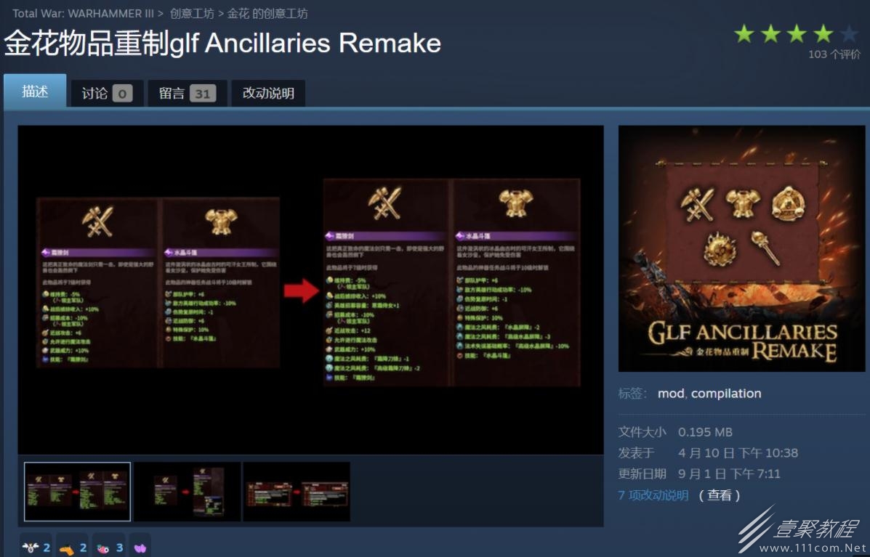Switch to the 讨论 tab

107,93
